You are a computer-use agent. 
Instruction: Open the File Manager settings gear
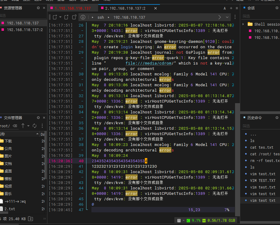point(38,118)
